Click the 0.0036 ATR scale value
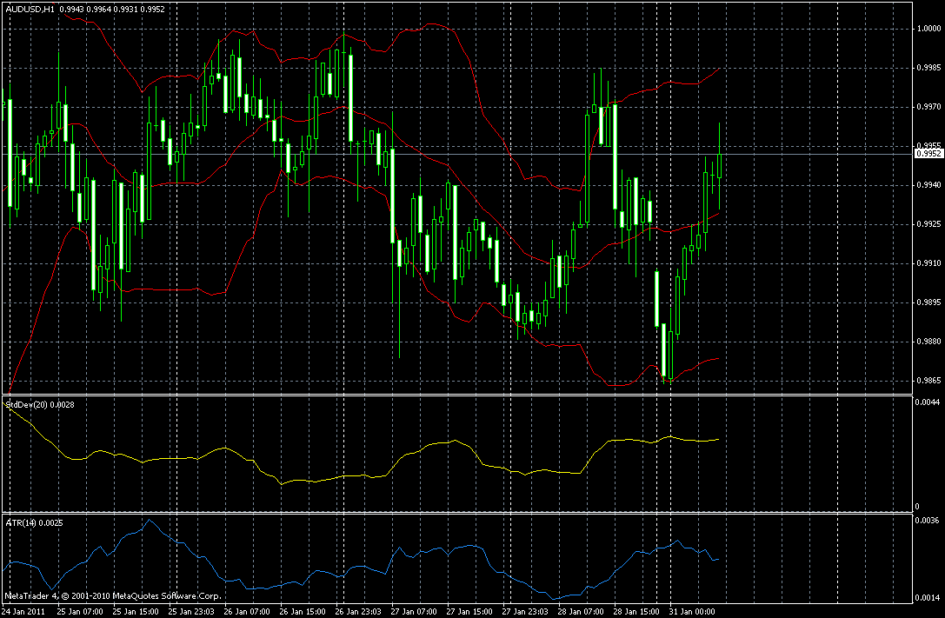 tap(927, 520)
